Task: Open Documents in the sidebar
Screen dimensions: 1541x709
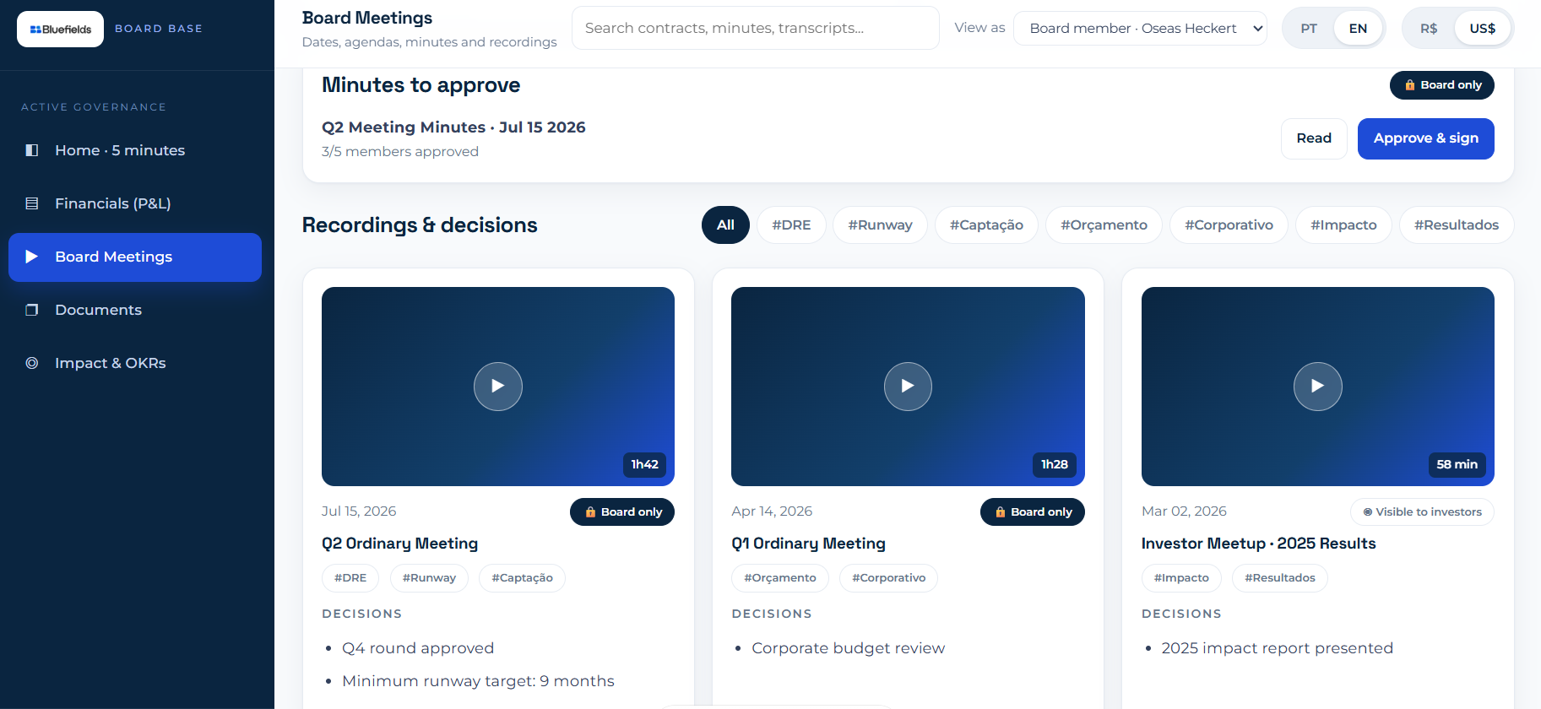Action: (x=135, y=310)
